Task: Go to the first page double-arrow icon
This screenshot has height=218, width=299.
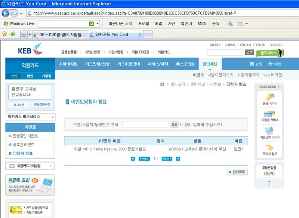Action: coord(133,159)
